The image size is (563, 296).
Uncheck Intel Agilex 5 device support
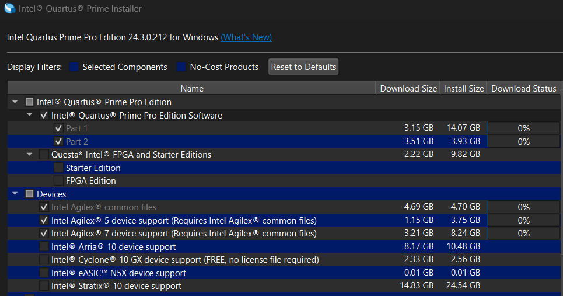click(44, 221)
